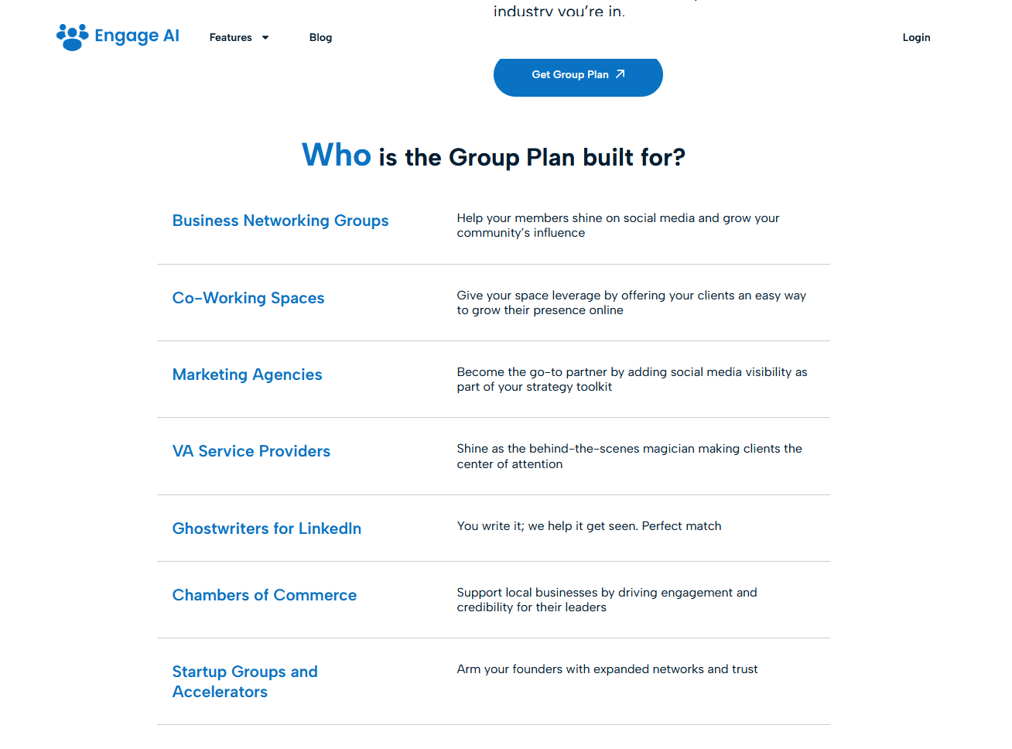Open the Chambers of Commerce entry

click(x=264, y=595)
